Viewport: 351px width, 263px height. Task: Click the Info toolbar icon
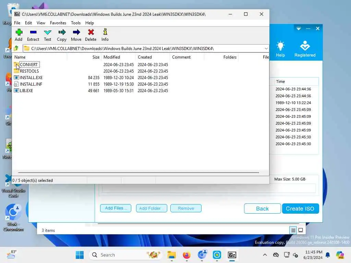pyautogui.click(x=105, y=35)
